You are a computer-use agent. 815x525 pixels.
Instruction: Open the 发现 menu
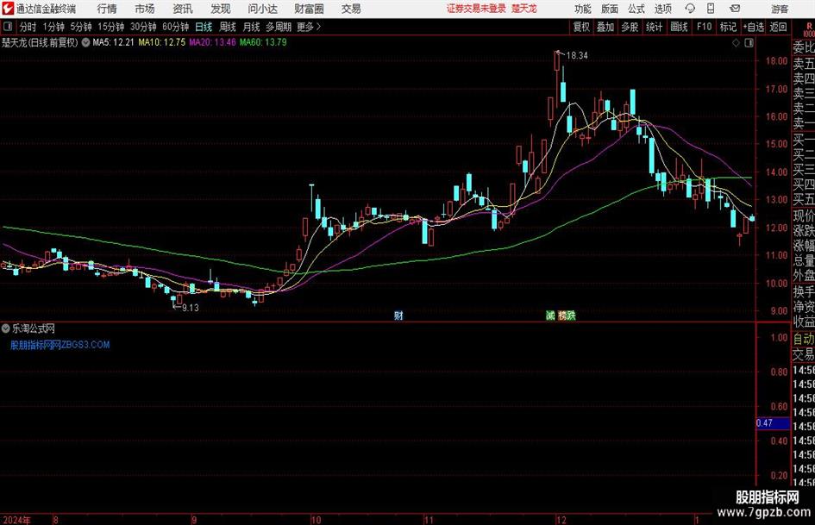[221, 9]
